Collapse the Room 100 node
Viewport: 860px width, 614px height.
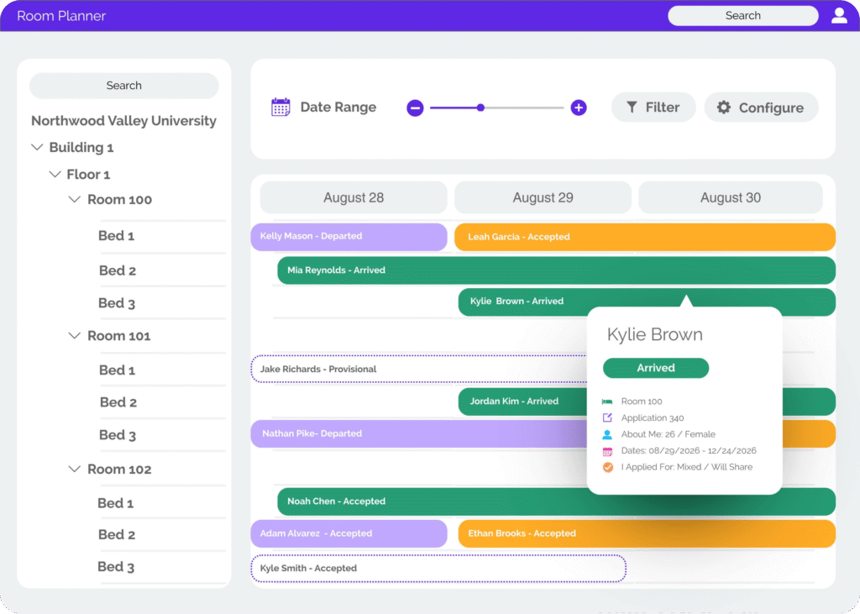coord(75,199)
